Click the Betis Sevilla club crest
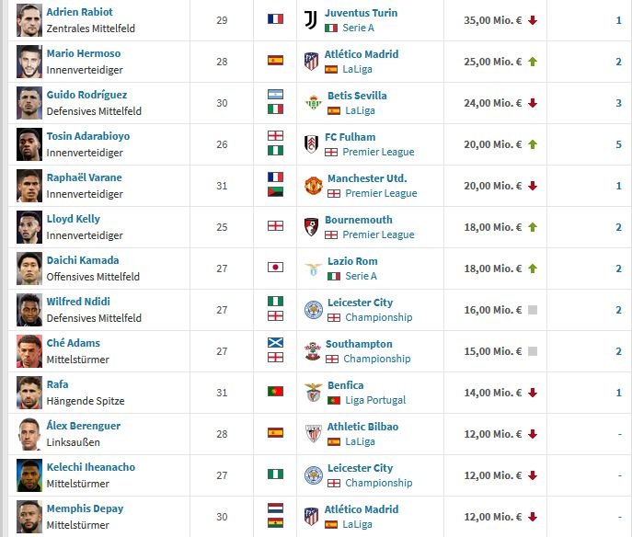The height and width of the screenshot is (537, 632). (x=313, y=103)
